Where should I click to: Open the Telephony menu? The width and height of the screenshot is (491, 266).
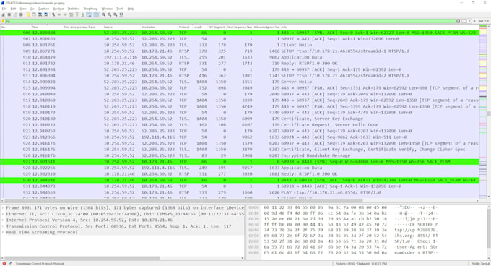(x=90, y=9)
